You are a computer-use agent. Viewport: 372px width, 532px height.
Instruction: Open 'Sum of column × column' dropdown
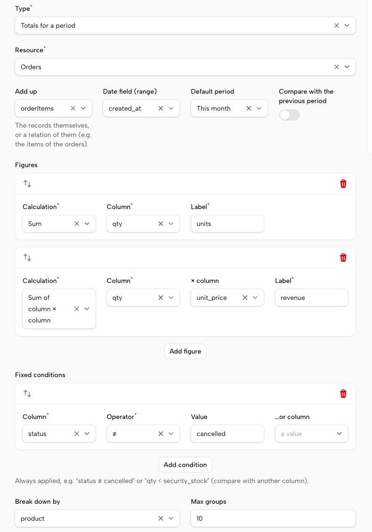87,309
